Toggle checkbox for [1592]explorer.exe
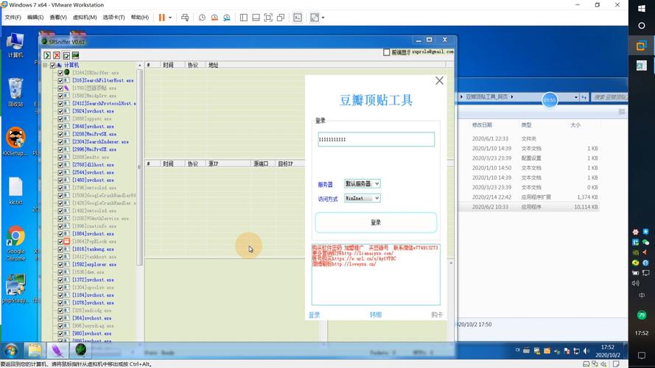The image size is (655, 368). coord(60,264)
